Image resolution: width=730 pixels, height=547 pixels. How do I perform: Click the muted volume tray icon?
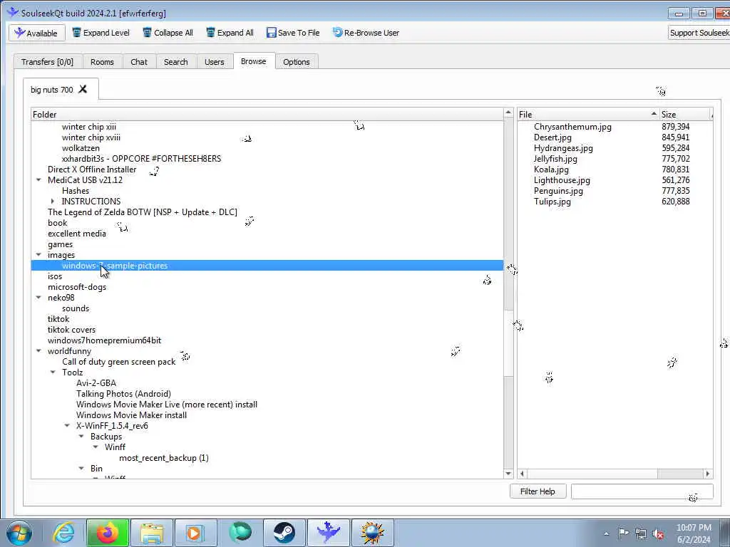[658, 534]
